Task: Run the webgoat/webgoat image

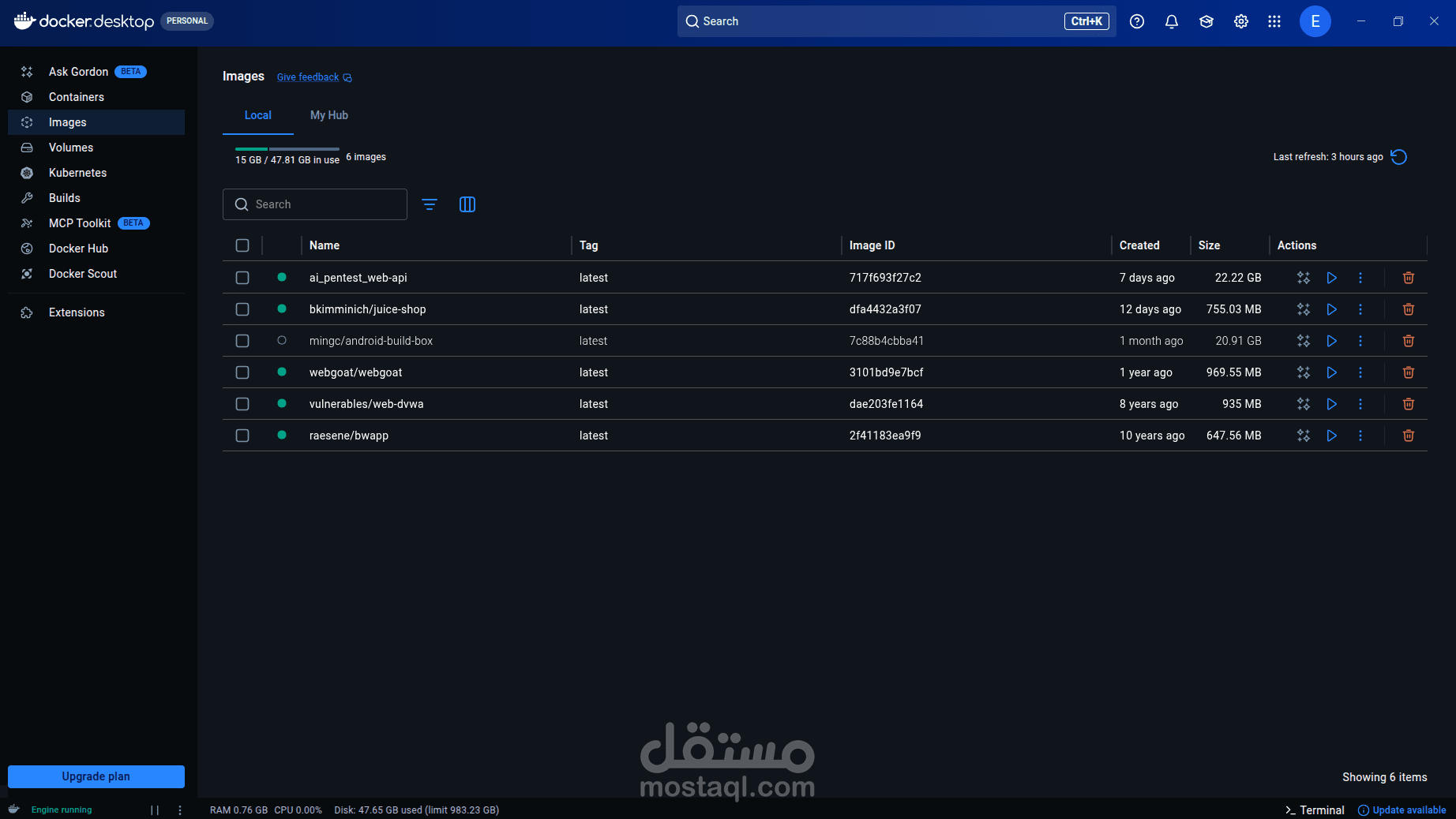Action: pyautogui.click(x=1332, y=372)
